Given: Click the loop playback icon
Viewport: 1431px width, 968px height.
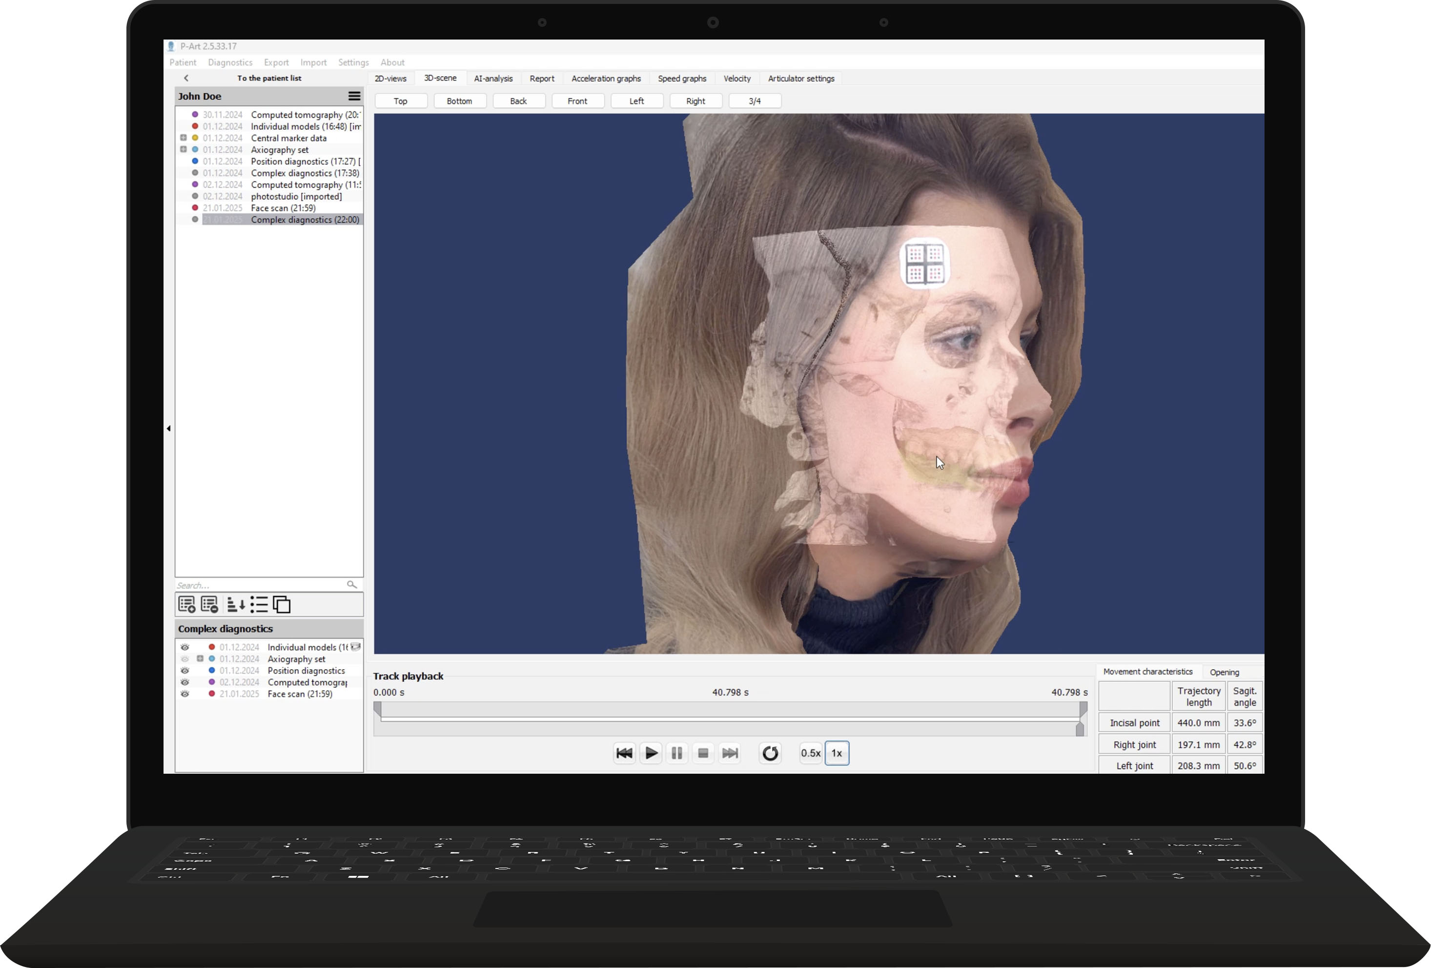Looking at the screenshot, I should pos(770,752).
